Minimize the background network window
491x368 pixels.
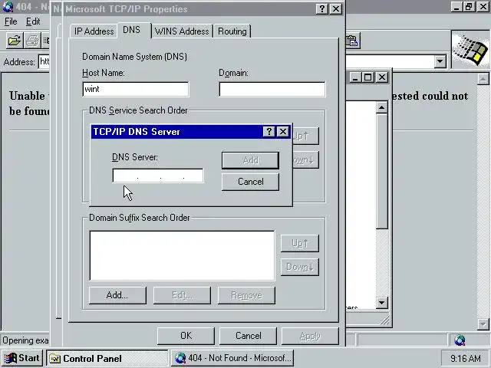(354, 77)
